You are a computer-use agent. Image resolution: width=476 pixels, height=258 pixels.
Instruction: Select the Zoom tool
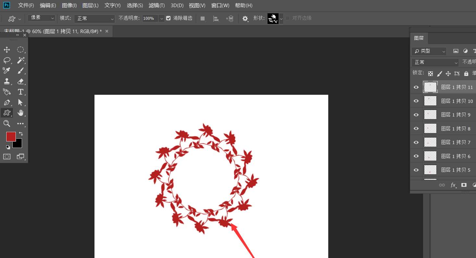(7, 123)
